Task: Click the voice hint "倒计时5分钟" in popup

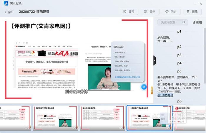Action: click(x=120, y=57)
